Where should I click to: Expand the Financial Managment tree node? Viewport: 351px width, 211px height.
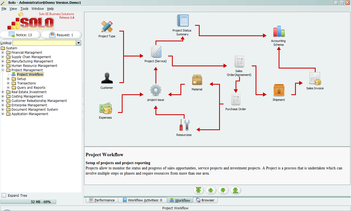tap(3, 53)
